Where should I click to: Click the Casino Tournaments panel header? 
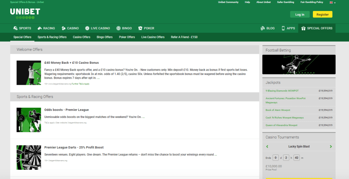click(299, 137)
